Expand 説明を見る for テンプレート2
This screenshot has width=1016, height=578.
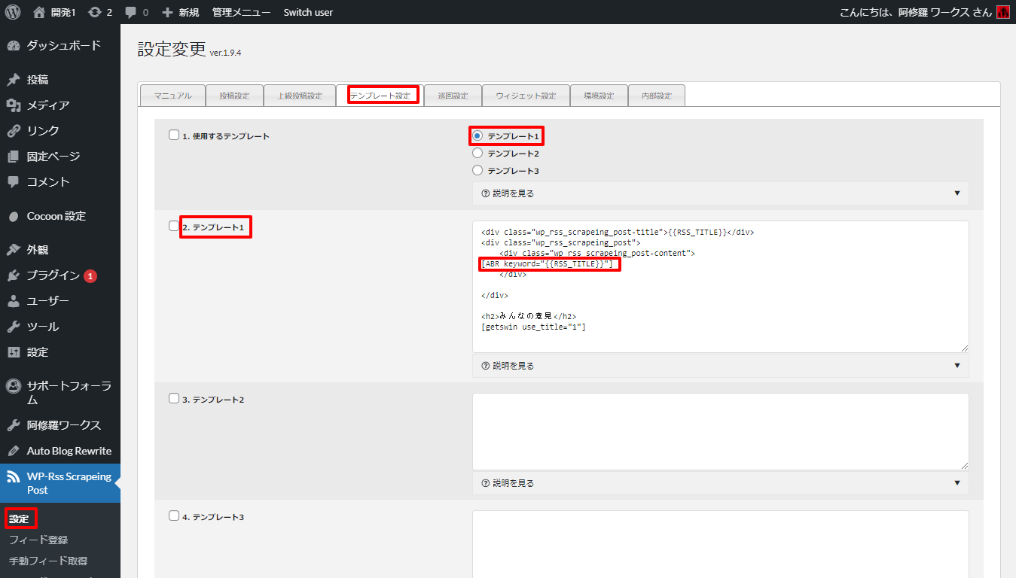point(509,482)
